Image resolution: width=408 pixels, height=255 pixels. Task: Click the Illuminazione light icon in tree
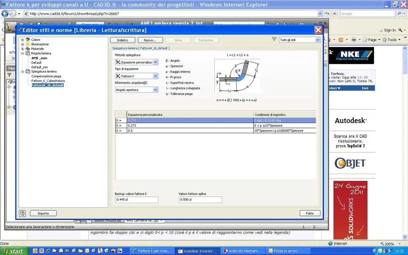pos(27,44)
